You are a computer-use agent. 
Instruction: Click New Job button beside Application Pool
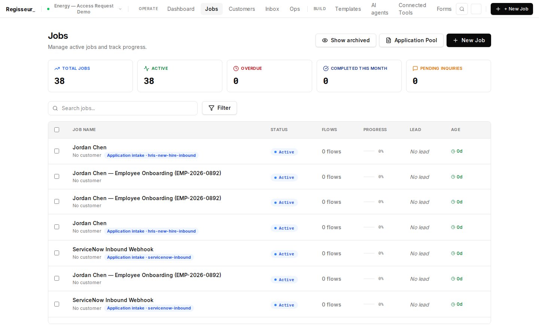[469, 40]
